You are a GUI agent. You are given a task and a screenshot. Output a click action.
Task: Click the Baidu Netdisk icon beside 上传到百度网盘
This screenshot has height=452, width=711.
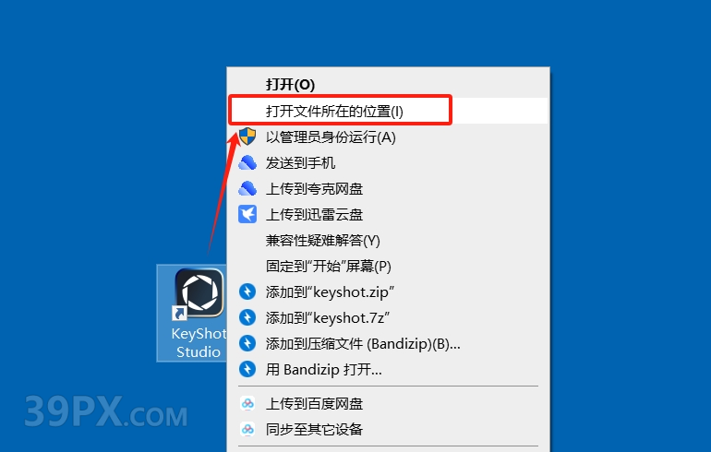pos(247,403)
